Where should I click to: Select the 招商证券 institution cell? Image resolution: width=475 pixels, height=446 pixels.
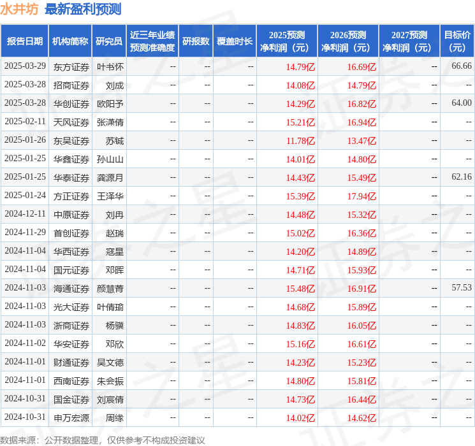pos(71,85)
